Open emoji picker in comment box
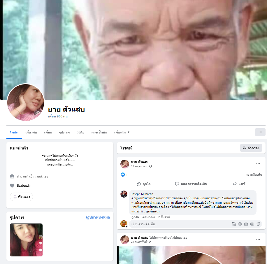The image size is (267, 264). (x=240, y=224)
